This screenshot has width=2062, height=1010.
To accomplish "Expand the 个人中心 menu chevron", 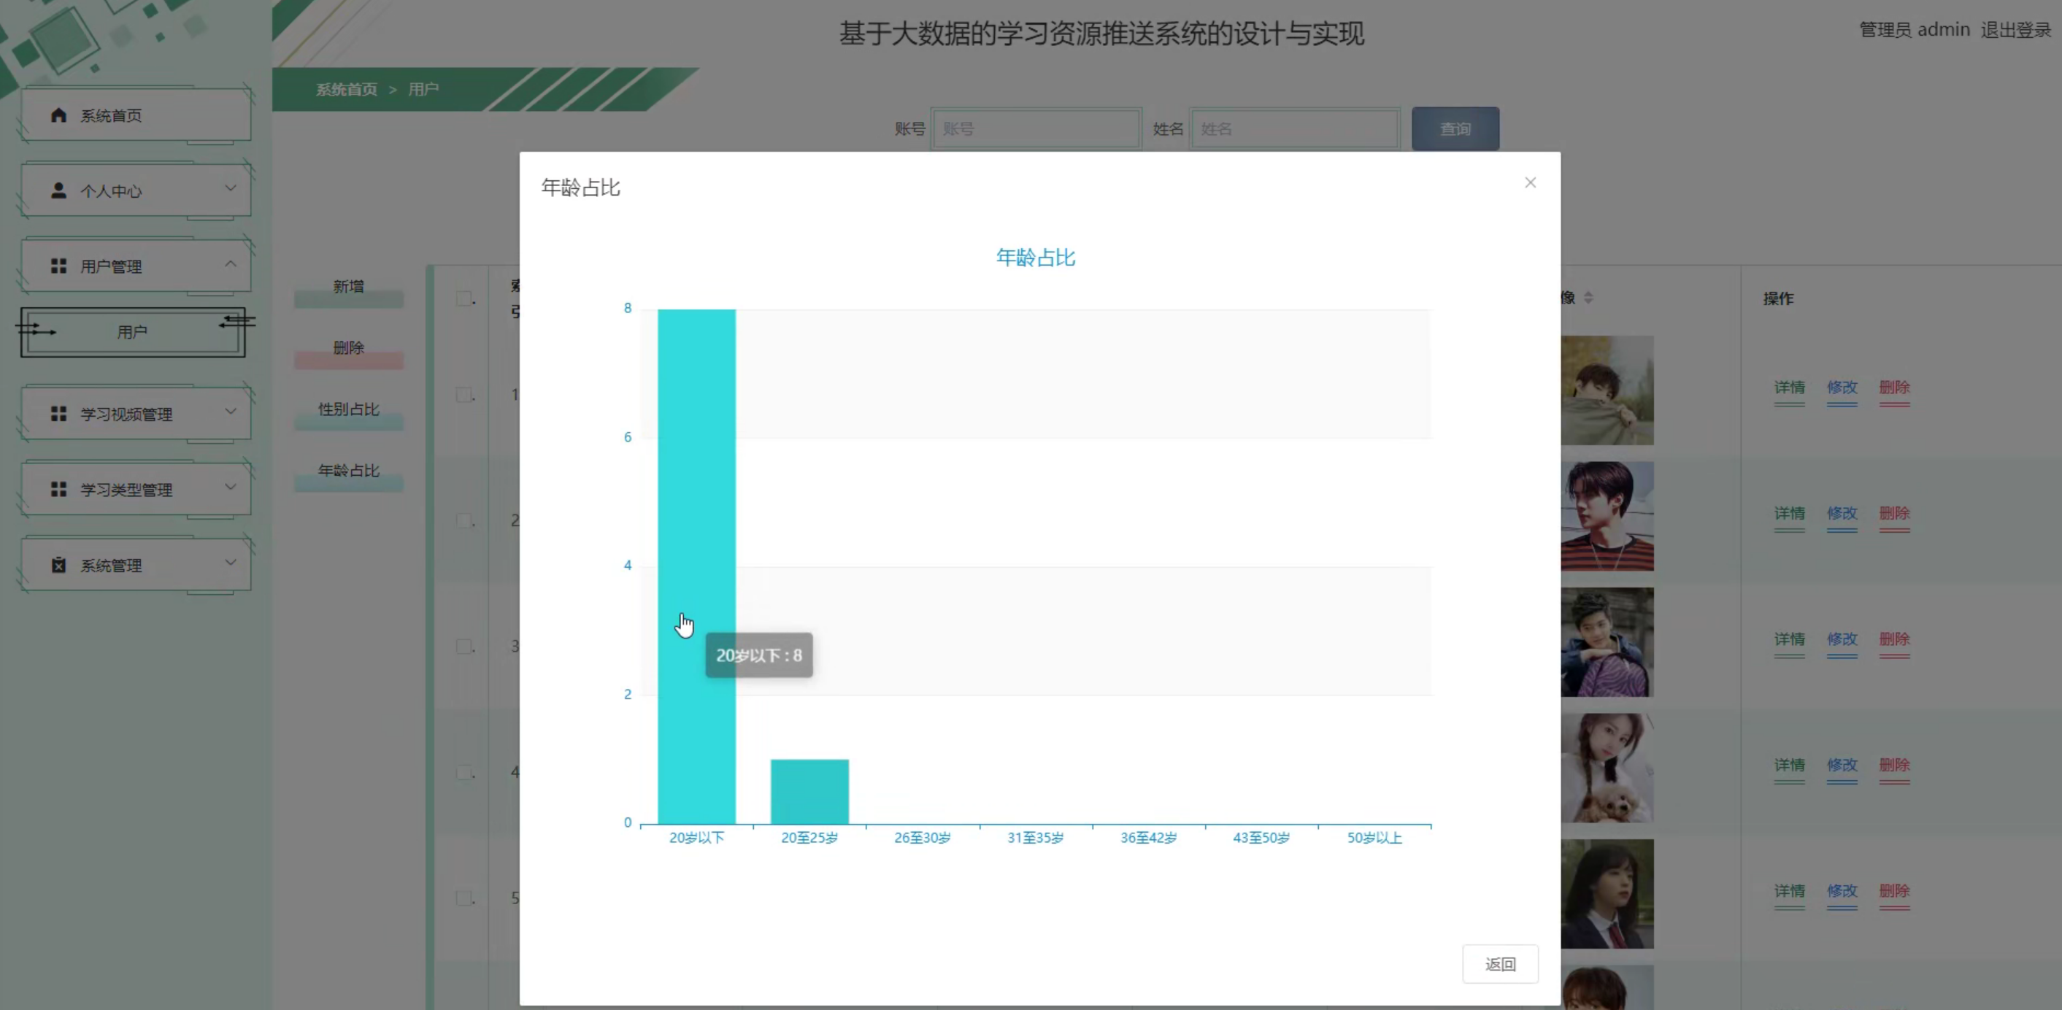I will [231, 188].
